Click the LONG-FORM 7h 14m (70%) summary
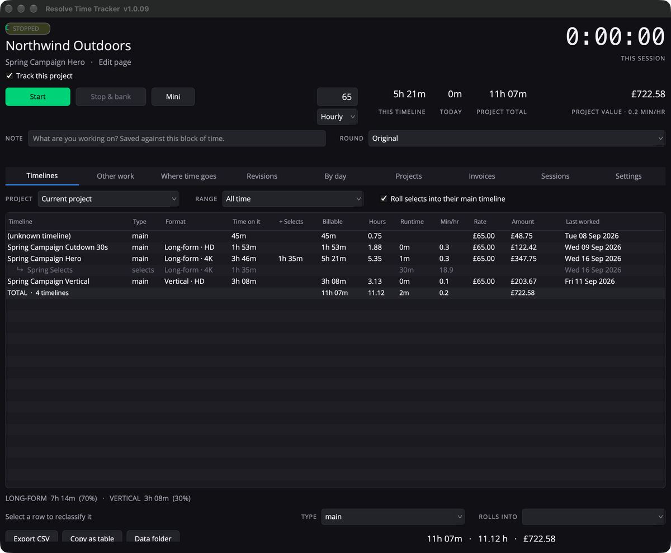This screenshot has height=553, width=671. click(x=51, y=498)
